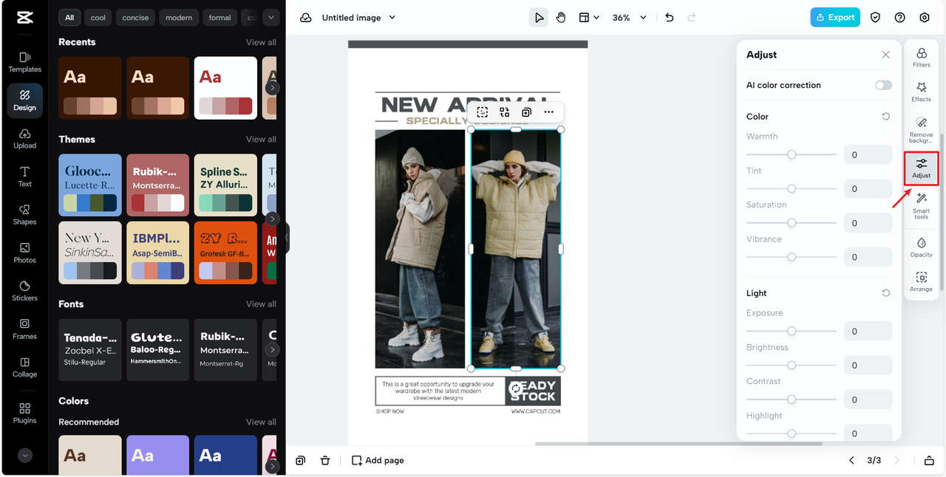Open the help question mark icon
The height and width of the screenshot is (477, 946).
click(x=899, y=18)
